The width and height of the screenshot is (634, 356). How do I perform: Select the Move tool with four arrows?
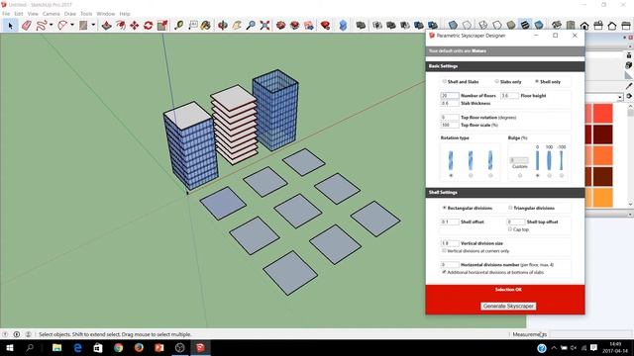point(135,26)
